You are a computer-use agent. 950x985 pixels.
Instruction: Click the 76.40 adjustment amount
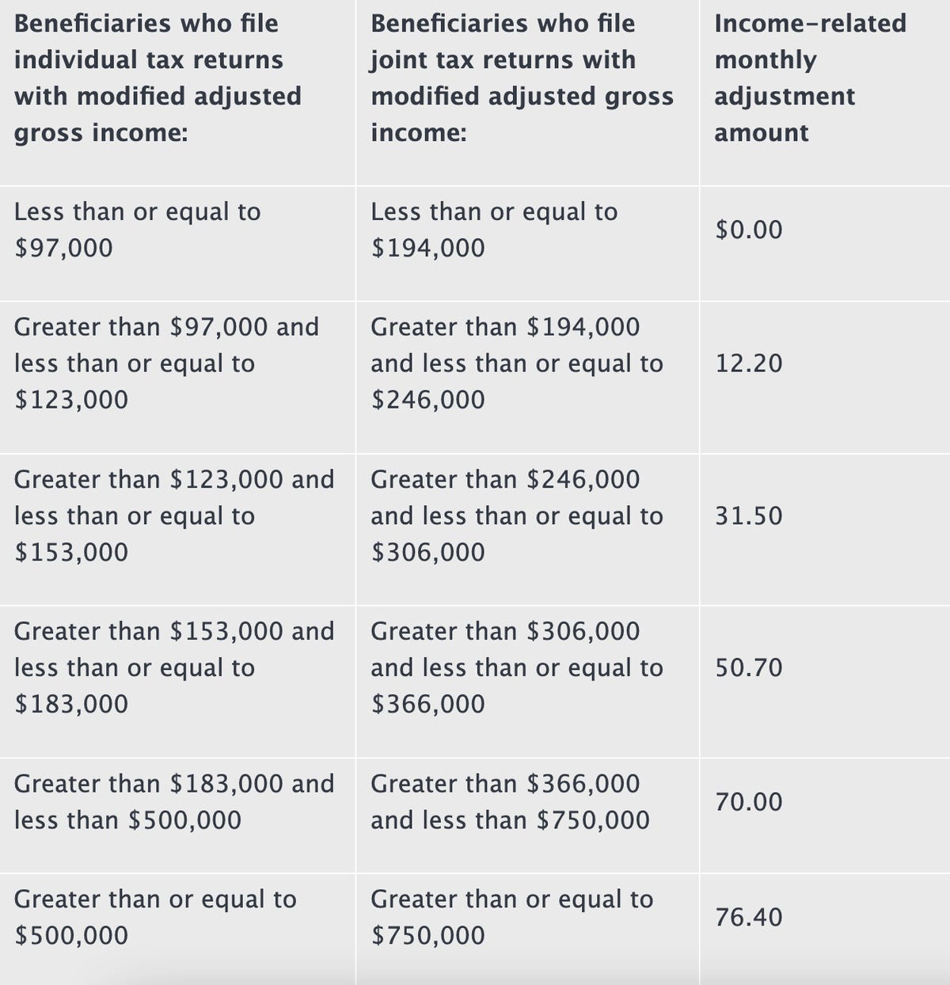tap(749, 918)
